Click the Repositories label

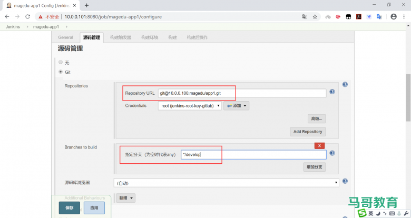76,86
